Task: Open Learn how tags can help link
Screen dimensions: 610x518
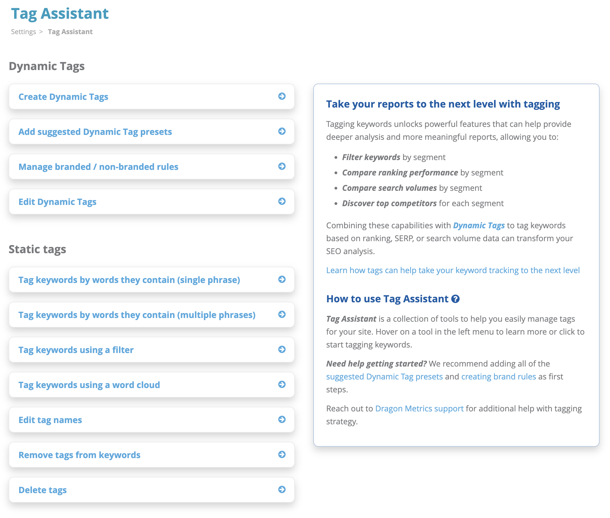Action: pyautogui.click(x=453, y=270)
